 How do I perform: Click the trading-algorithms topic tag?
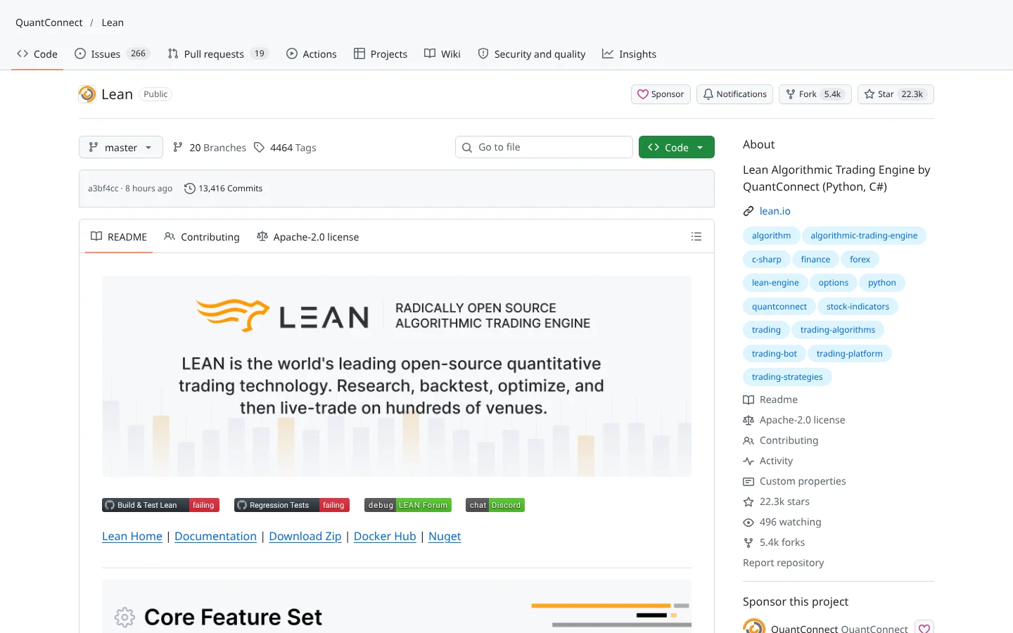[x=838, y=330]
